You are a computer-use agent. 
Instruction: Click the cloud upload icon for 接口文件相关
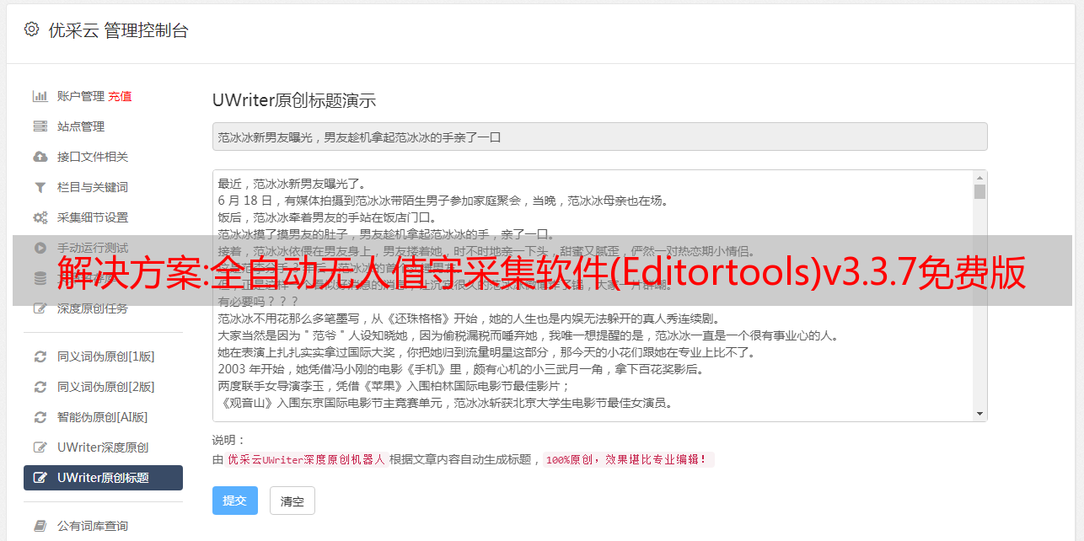40,157
